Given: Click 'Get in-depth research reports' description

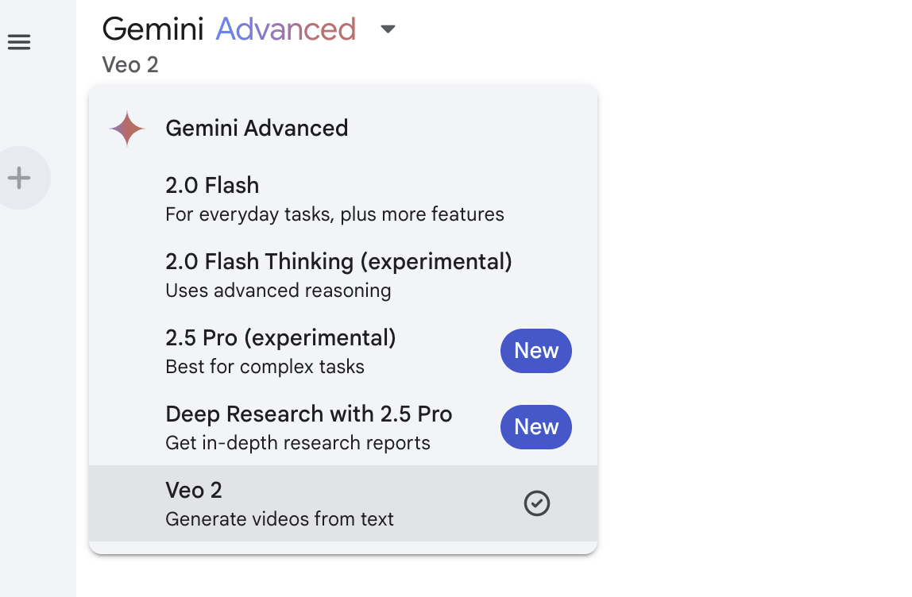Looking at the screenshot, I should (298, 443).
